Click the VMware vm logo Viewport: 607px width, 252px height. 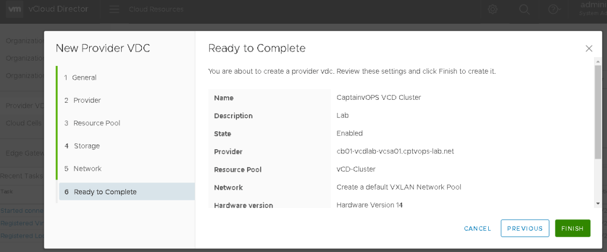15,10
